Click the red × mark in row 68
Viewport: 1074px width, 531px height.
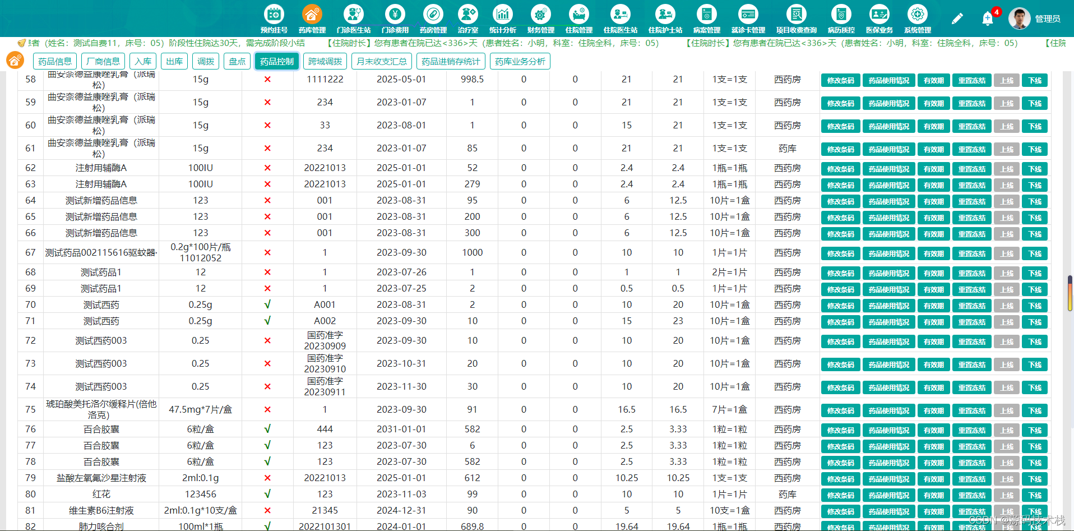(x=267, y=272)
